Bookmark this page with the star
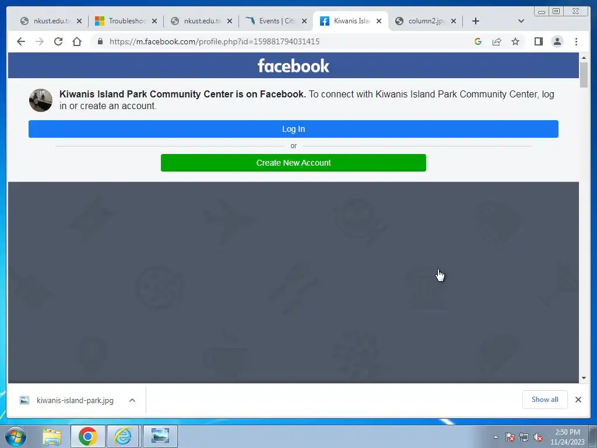Viewport: 597px width, 448px height. (x=515, y=41)
